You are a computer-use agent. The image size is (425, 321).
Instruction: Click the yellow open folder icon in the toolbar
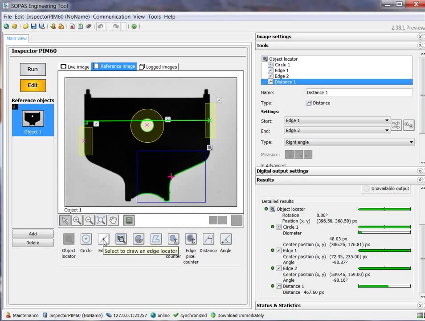(25, 26)
